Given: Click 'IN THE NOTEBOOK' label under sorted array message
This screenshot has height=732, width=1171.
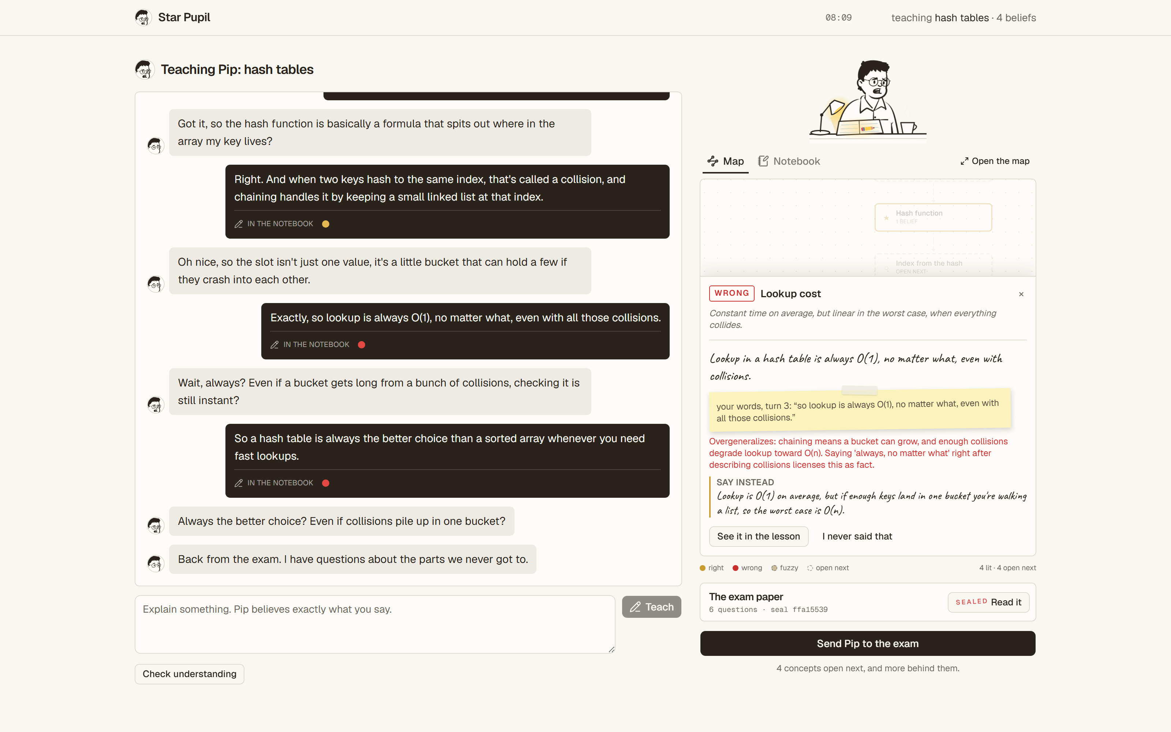Looking at the screenshot, I should [280, 483].
